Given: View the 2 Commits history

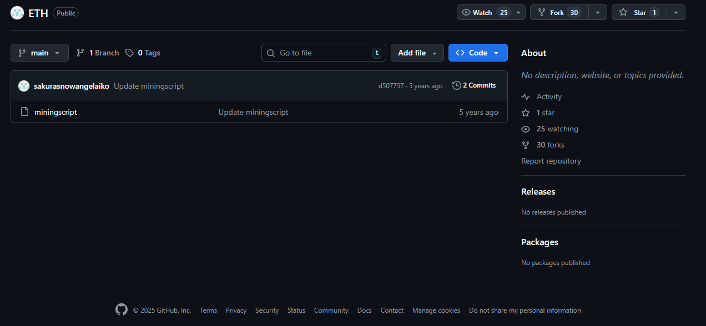Looking at the screenshot, I should click(x=475, y=85).
